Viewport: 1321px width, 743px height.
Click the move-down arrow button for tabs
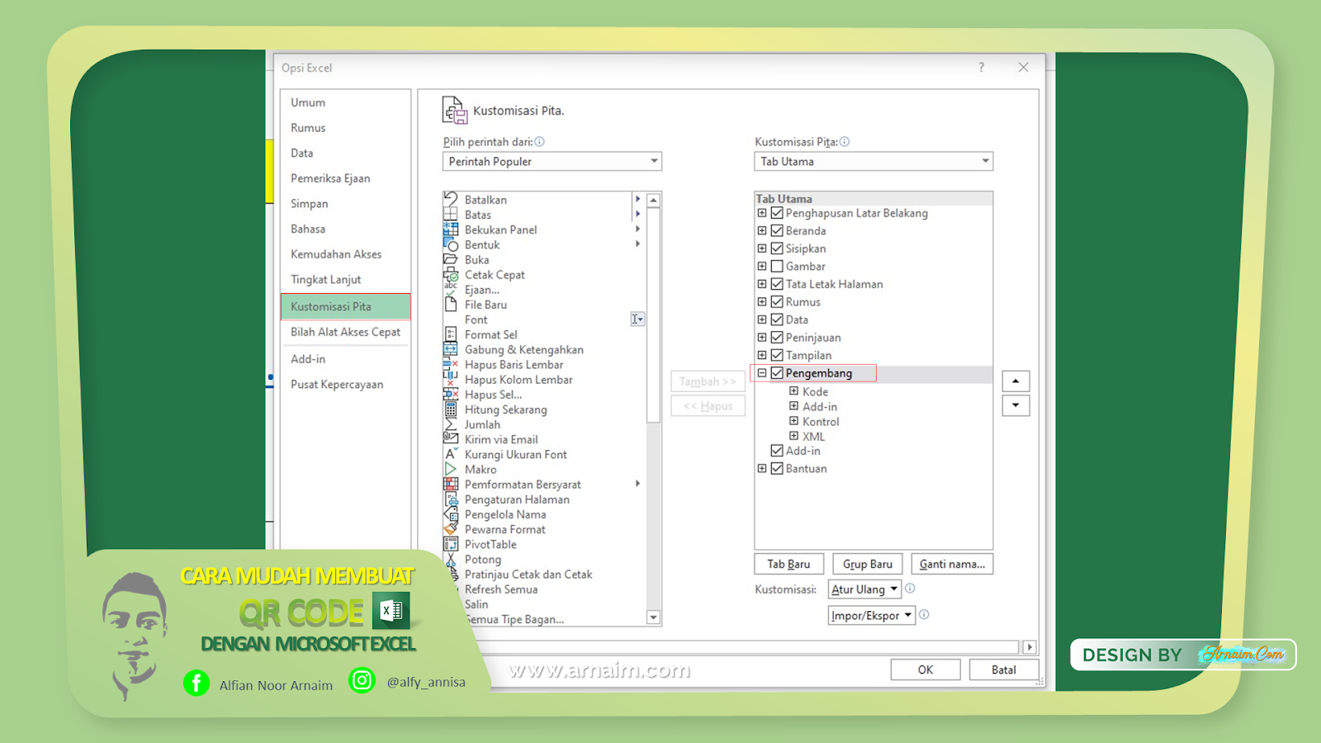(1016, 405)
